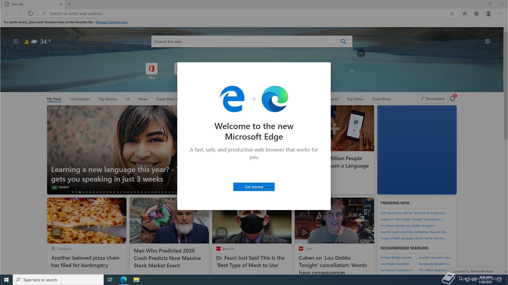
Task: Open the Collections icon
Action: pyautogui.click(x=476, y=13)
